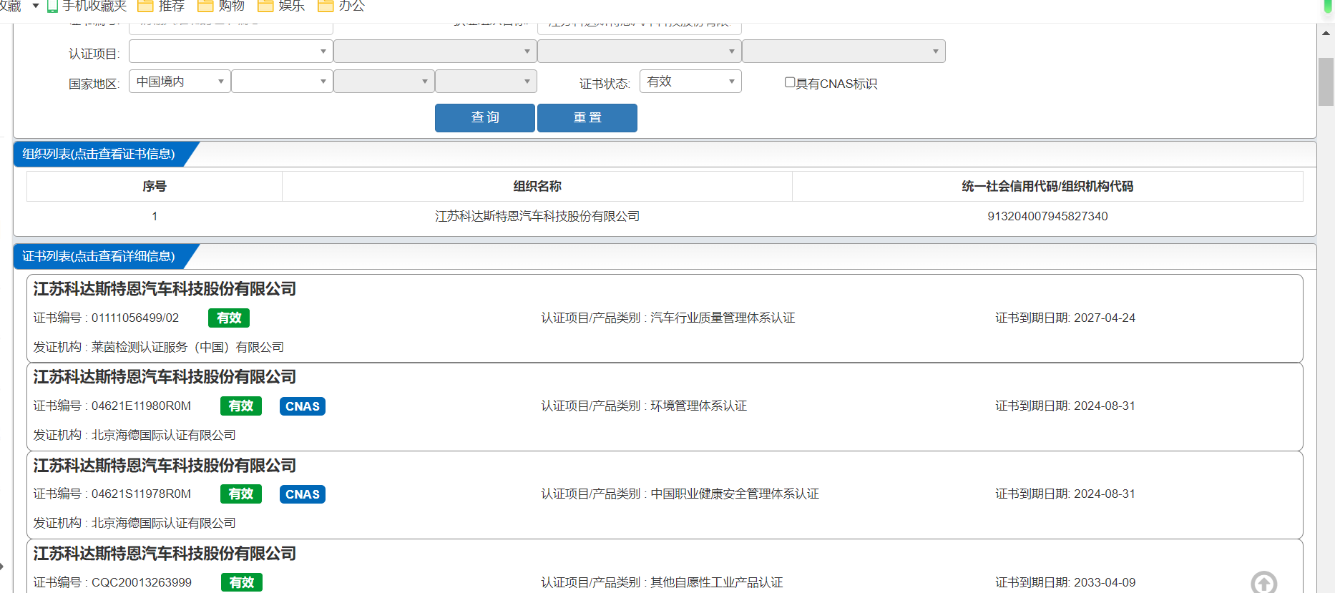Open certificate card CQC20013263999 details
The height and width of the screenshot is (593, 1335).
tap(665, 567)
